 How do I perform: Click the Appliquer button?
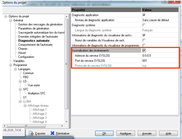126,133
